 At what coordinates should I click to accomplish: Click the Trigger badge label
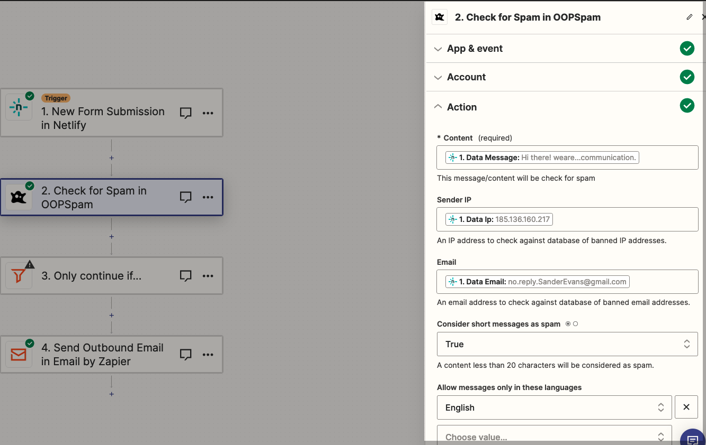(56, 98)
